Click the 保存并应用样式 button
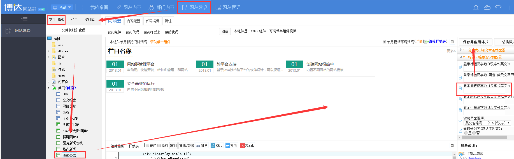This screenshot has width=514, height=159. click(x=475, y=42)
